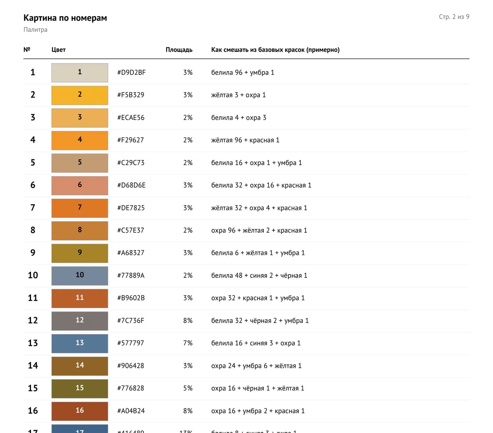
Task: Click the orange swatch number 4
Action: 80,140
